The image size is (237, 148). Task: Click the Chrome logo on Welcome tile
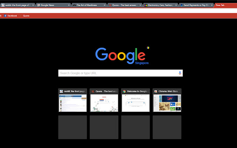(x=124, y=91)
